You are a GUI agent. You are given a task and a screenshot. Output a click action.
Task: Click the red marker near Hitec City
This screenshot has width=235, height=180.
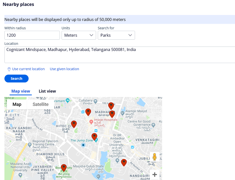pos(74,124)
